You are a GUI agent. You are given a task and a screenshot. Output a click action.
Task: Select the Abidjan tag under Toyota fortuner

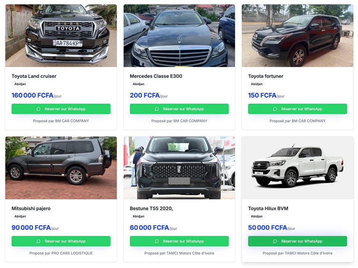click(257, 84)
